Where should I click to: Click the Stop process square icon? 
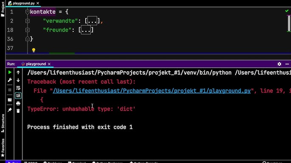pos(10,90)
